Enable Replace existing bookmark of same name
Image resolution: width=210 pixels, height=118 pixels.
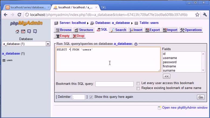click(138, 88)
